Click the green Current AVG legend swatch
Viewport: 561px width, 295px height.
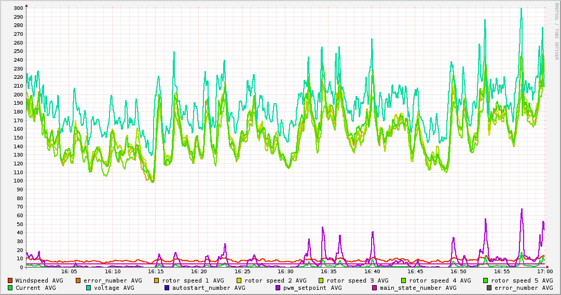[10, 288]
